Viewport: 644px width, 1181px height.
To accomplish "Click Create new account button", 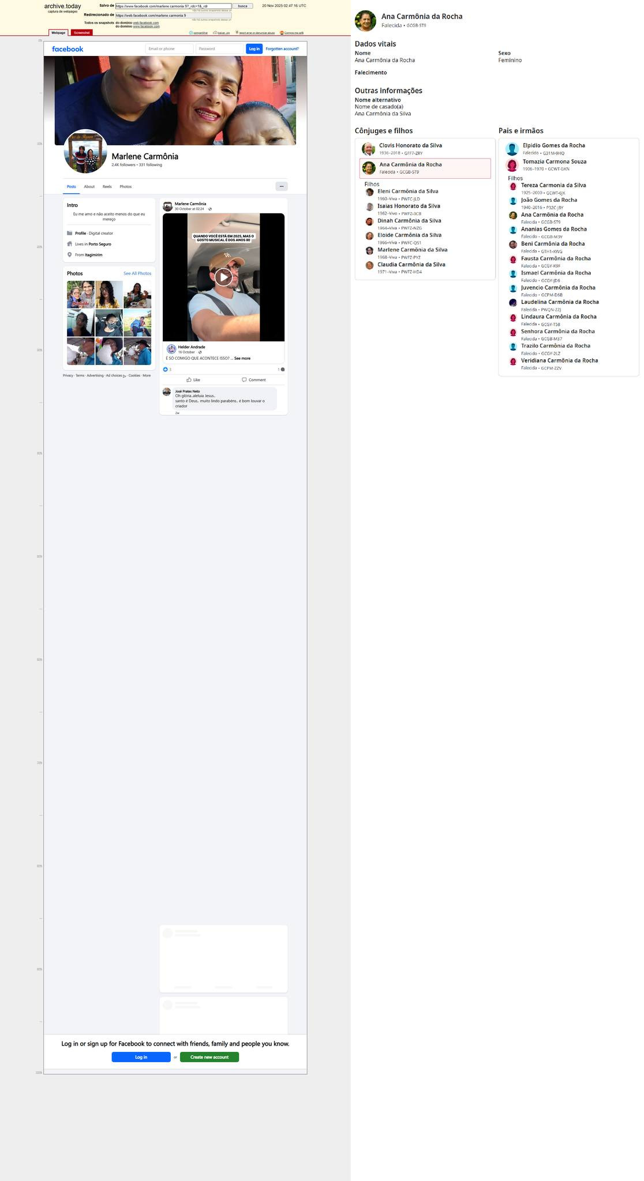I will [209, 1057].
